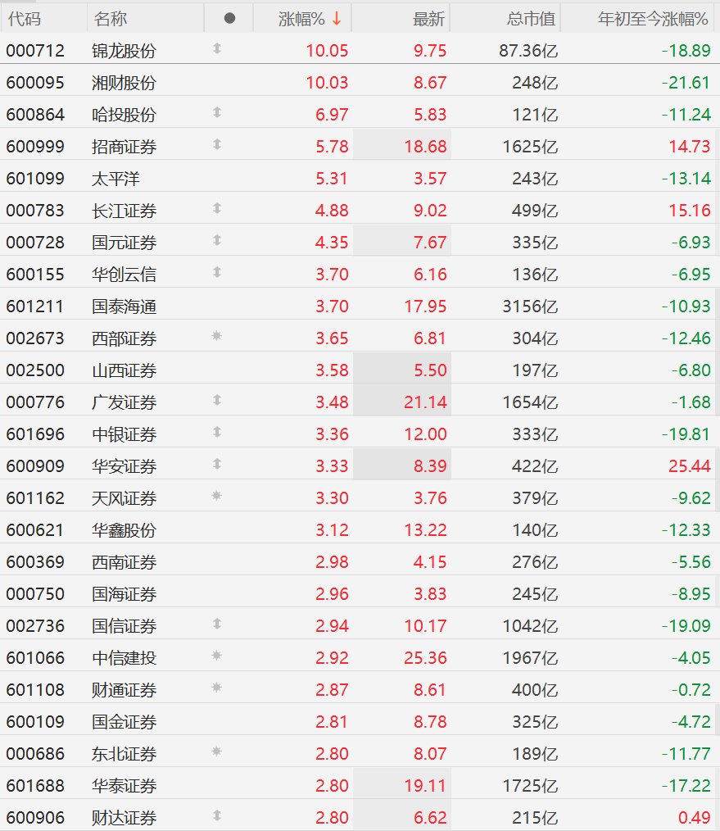This screenshot has height=831, width=720.
Task: Click market cap 1042亿
Action: [530, 626]
